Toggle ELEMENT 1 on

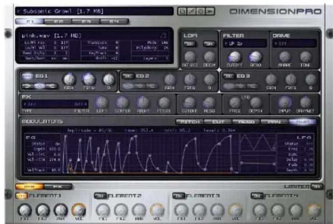coord(22,196)
